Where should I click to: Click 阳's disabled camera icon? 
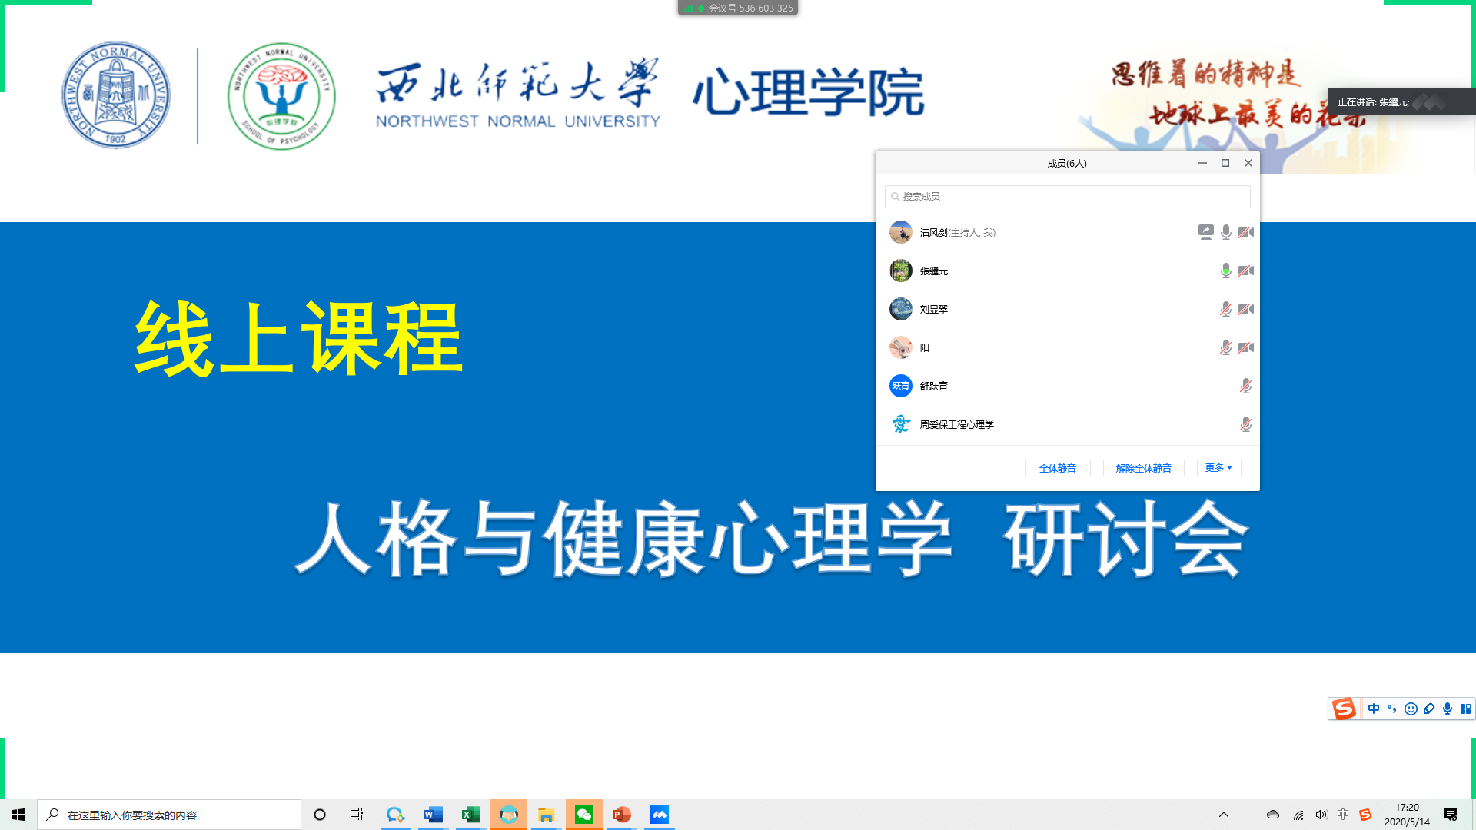[x=1246, y=347]
